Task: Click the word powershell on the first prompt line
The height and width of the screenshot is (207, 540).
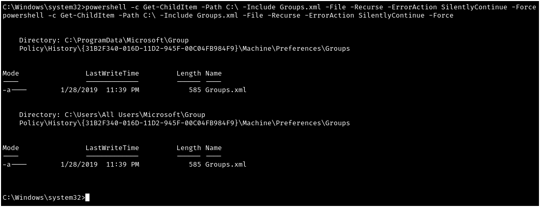Action: [x=106, y=7]
